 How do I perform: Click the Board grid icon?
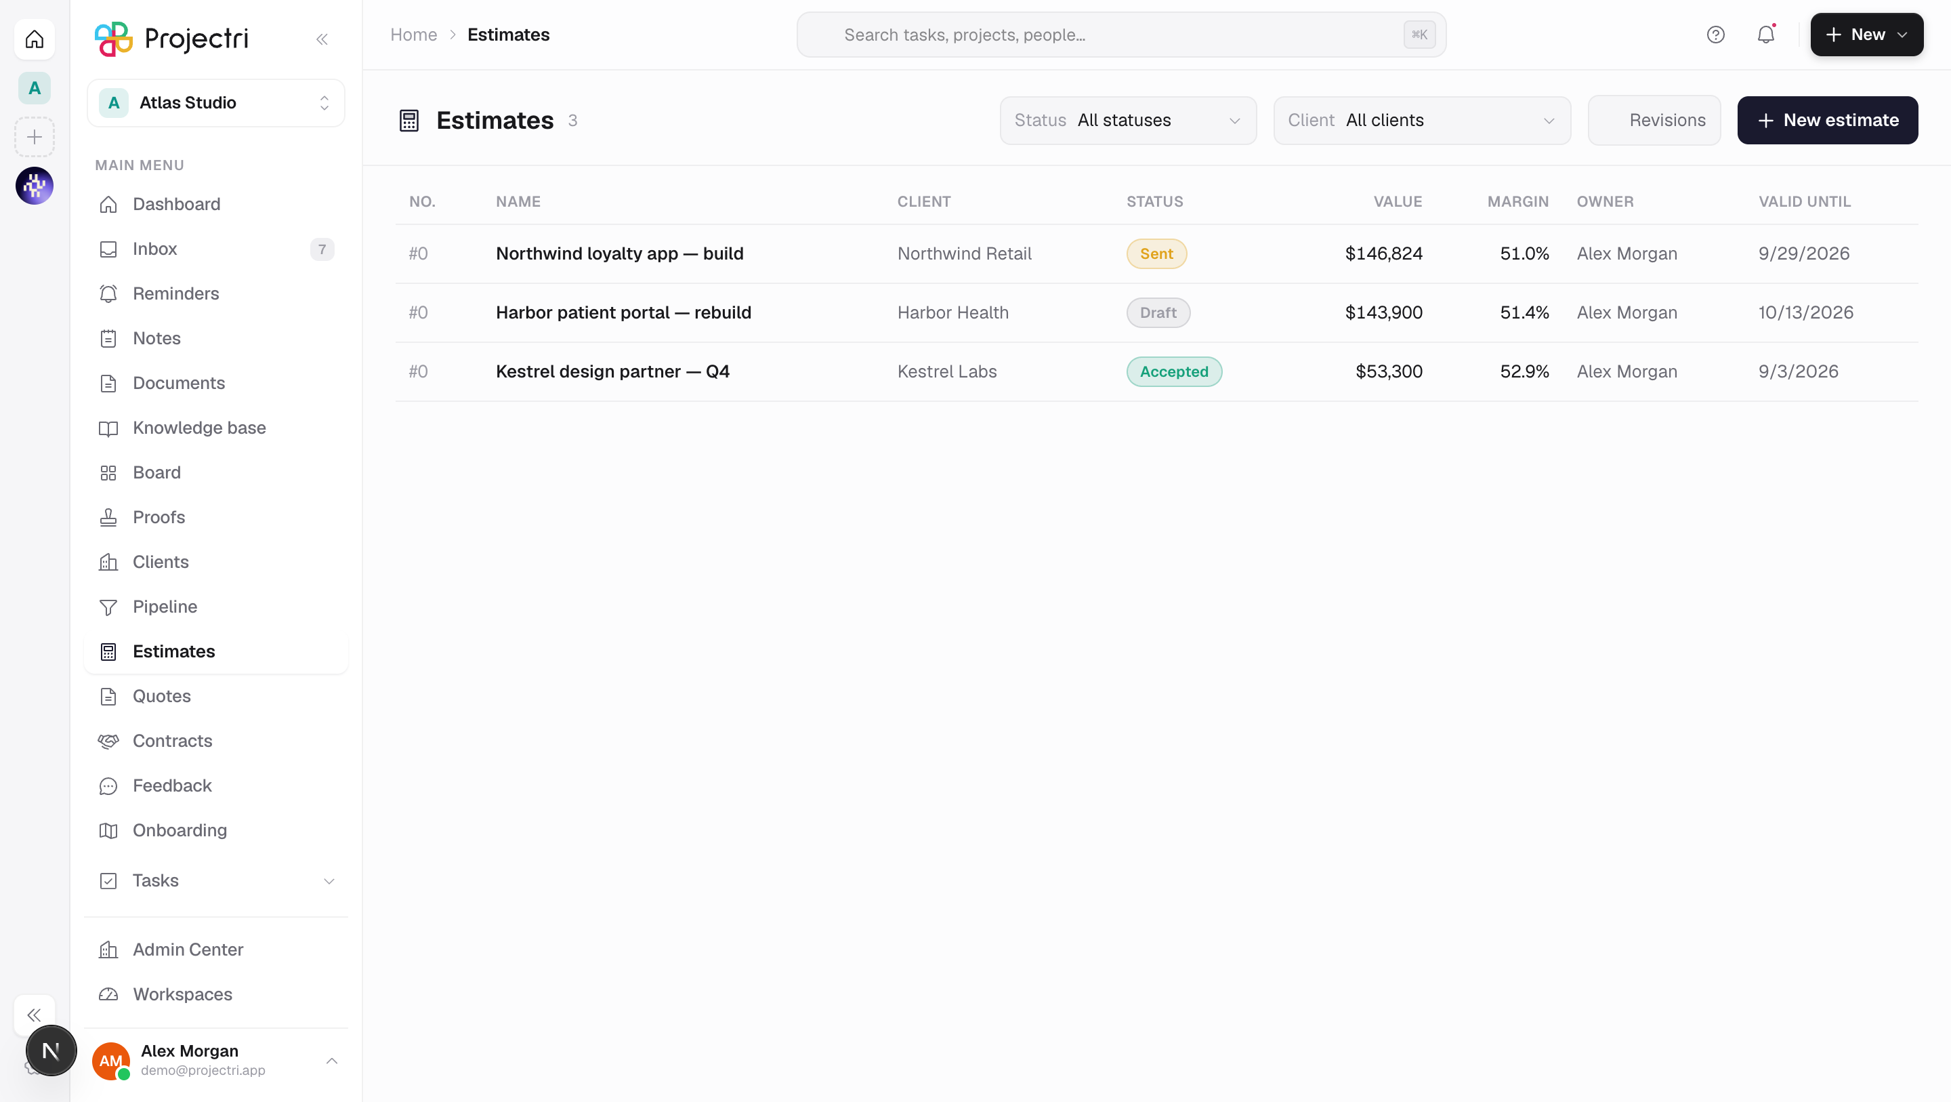[108, 473]
